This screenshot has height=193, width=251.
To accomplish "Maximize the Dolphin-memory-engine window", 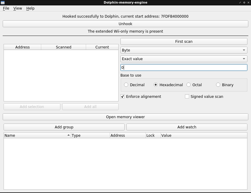I will (x=244, y=3).
